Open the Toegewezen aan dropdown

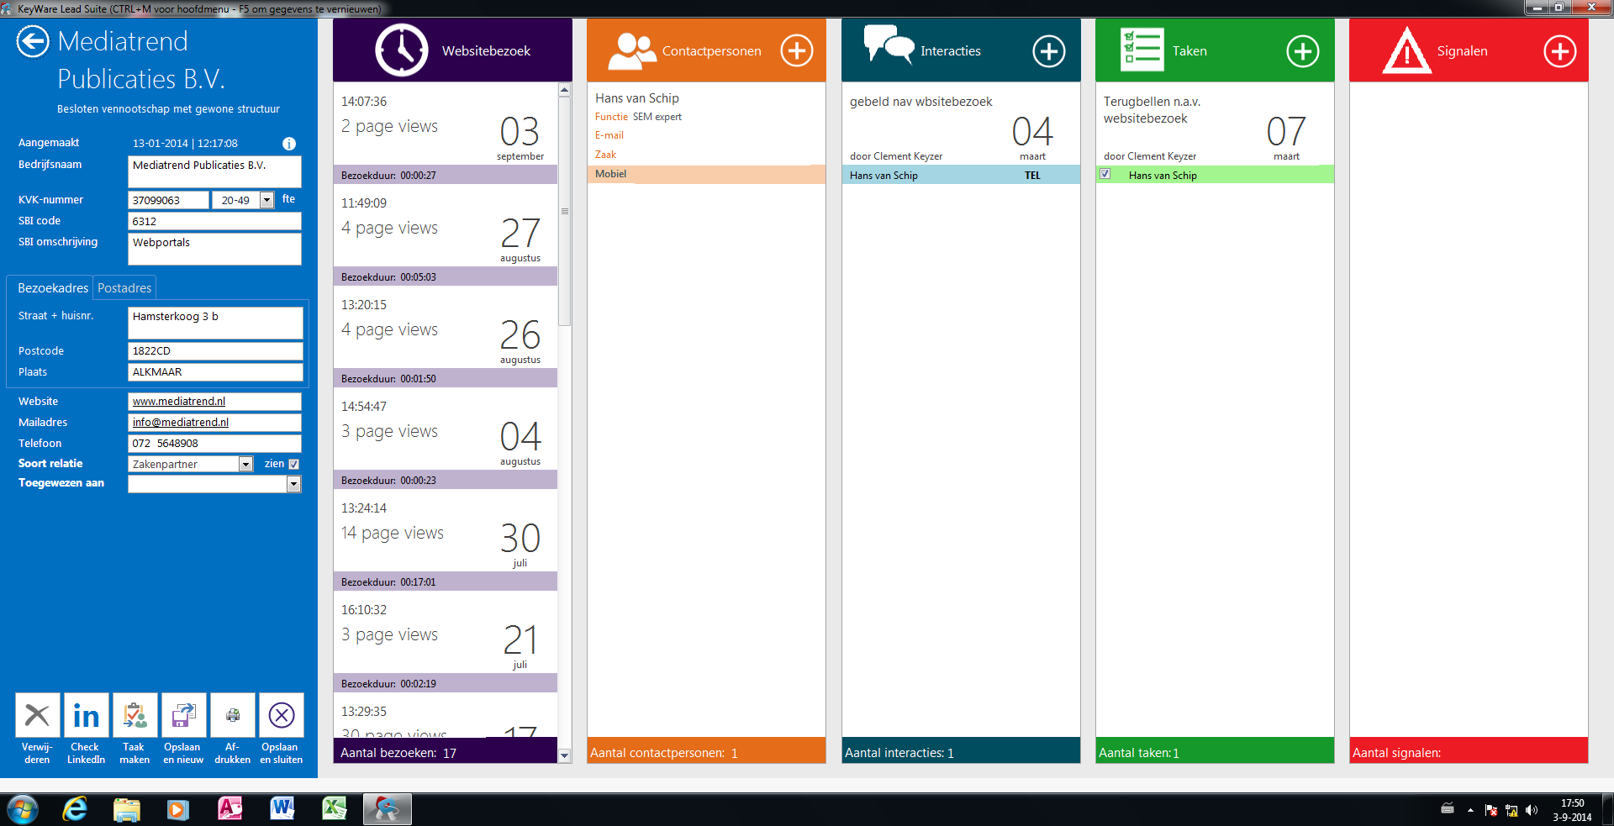click(x=293, y=484)
